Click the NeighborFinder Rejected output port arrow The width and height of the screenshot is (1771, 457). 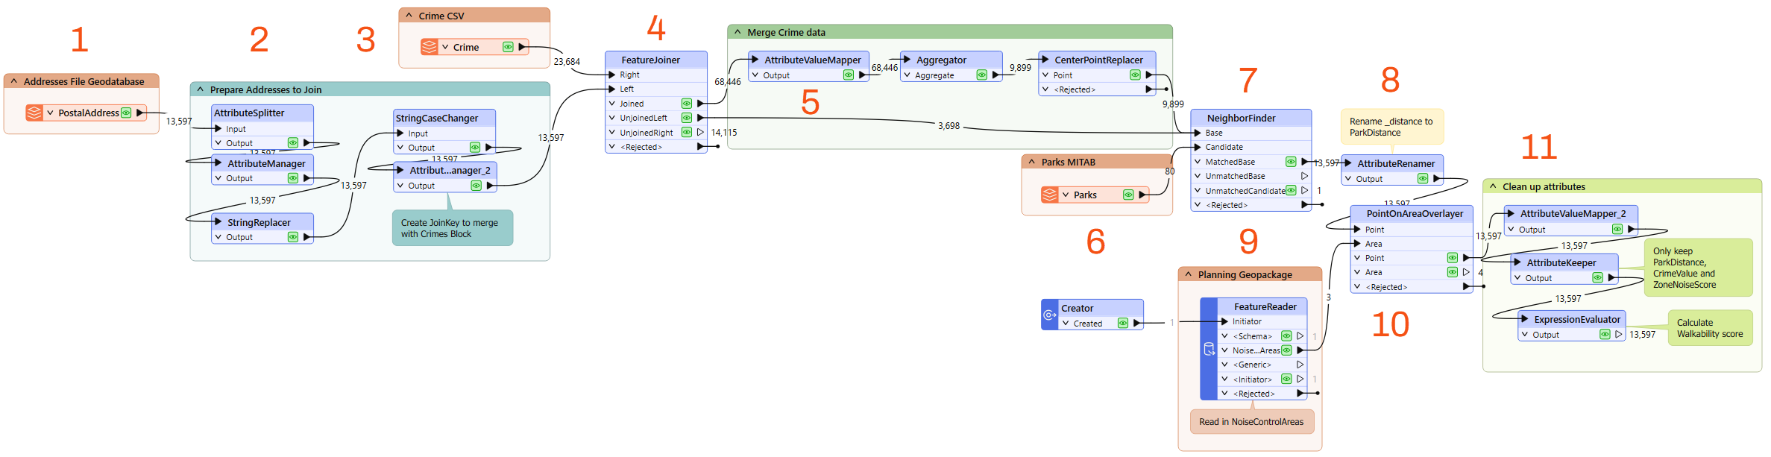(x=1305, y=205)
